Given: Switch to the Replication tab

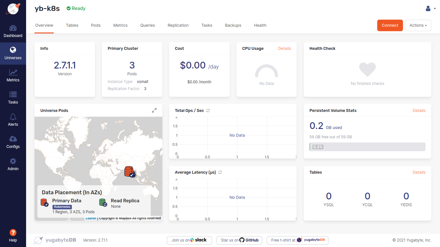Looking at the screenshot, I should [x=178, y=25].
